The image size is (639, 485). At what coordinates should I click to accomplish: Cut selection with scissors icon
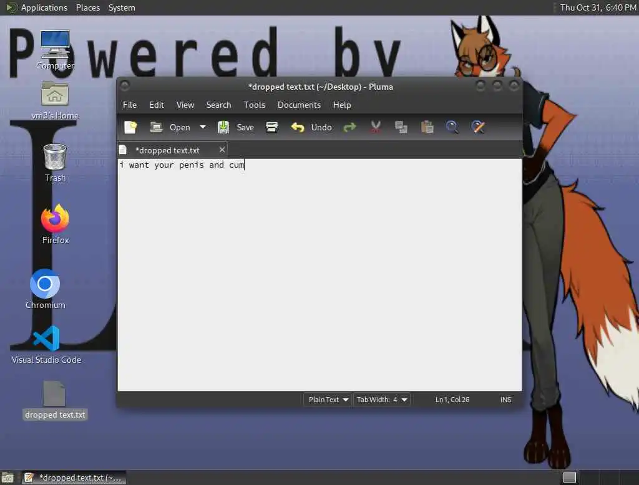click(x=376, y=127)
